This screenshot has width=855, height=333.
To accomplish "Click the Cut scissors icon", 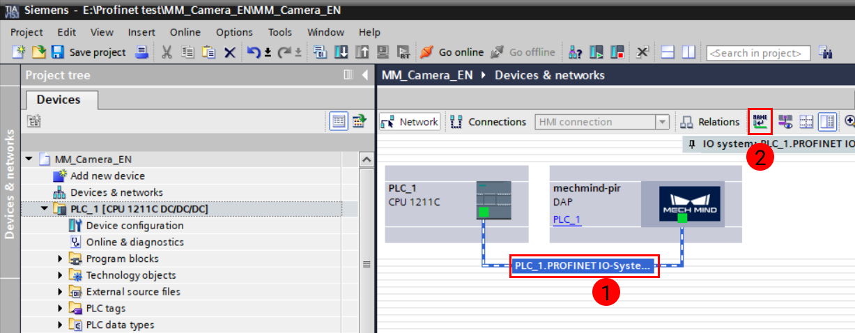I will (167, 52).
